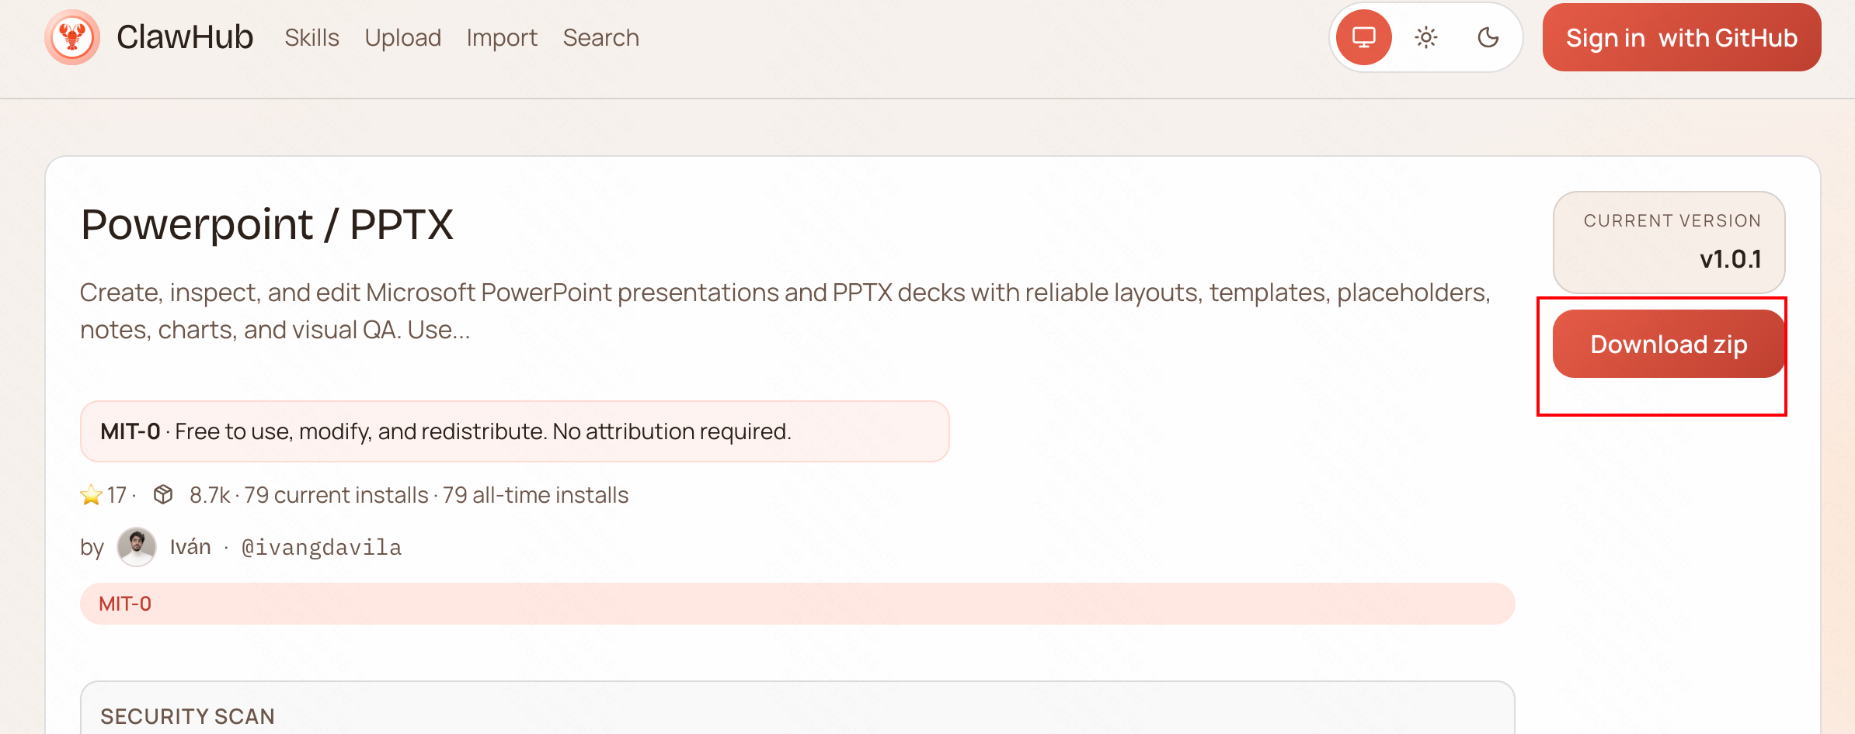Click the ClawHub lobster logo icon

point(72,37)
